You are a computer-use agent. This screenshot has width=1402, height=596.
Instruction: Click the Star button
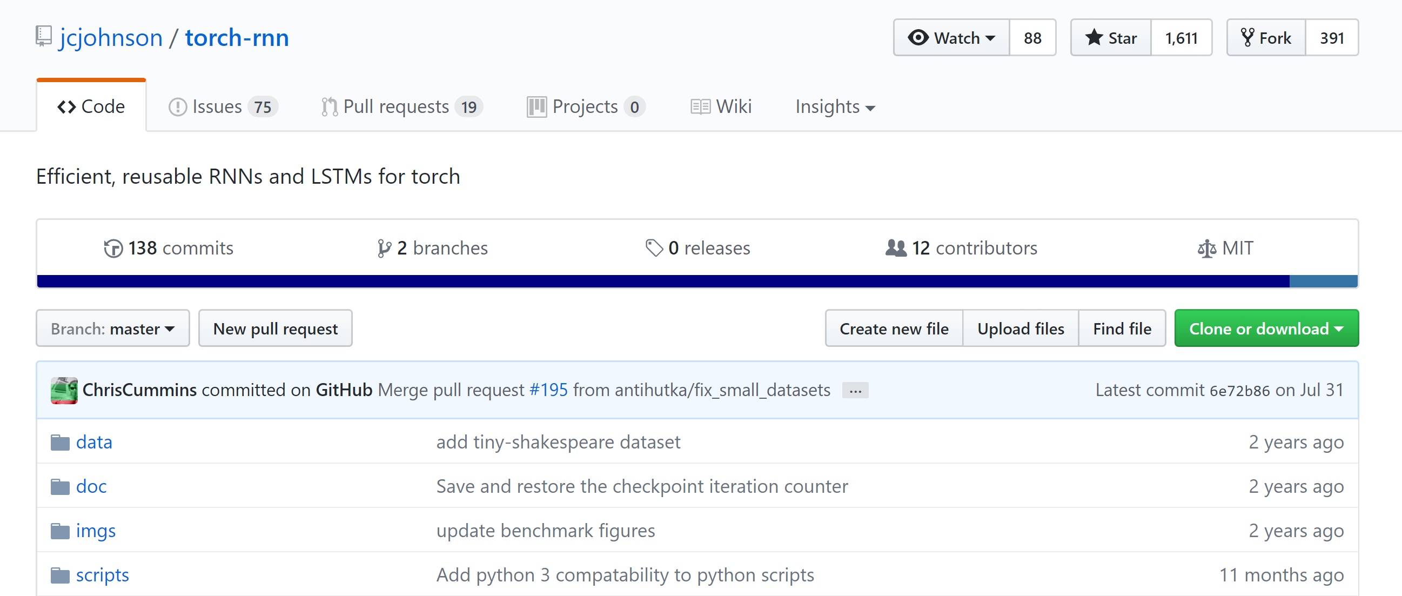(1111, 38)
